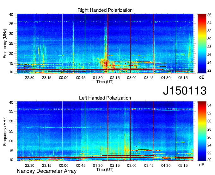Click the 35 MHz tick on Right Handed plot
The width and height of the screenshot is (215, 175).
(11, 24)
